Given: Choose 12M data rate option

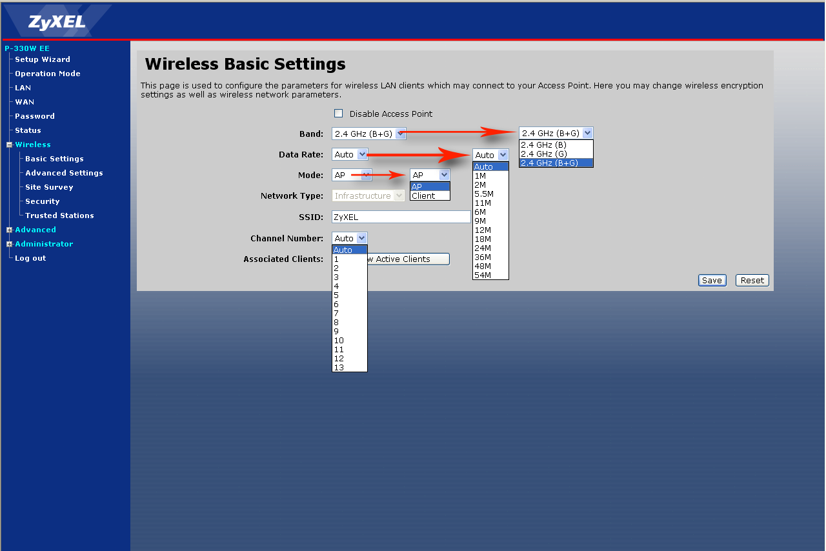Looking at the screenshot, I should 490,230.
